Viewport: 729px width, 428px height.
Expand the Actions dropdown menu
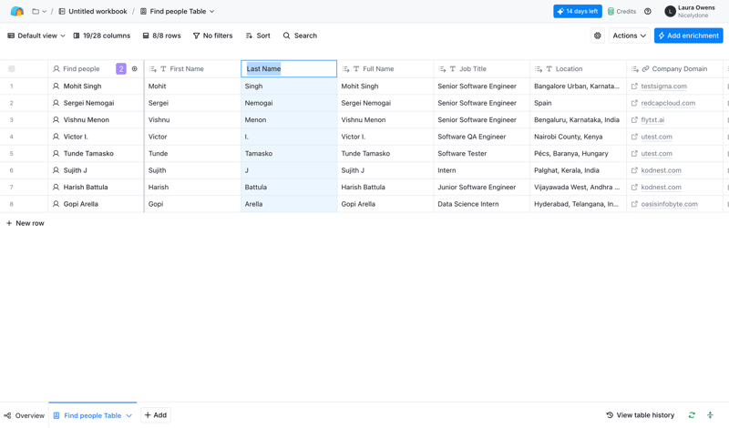click(x=629, y=36)
